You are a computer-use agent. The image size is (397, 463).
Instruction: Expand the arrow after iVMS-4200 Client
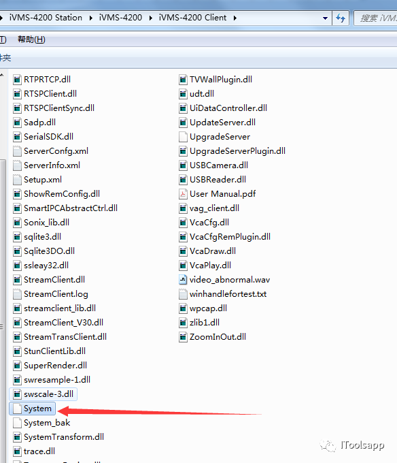pos(235,18)
